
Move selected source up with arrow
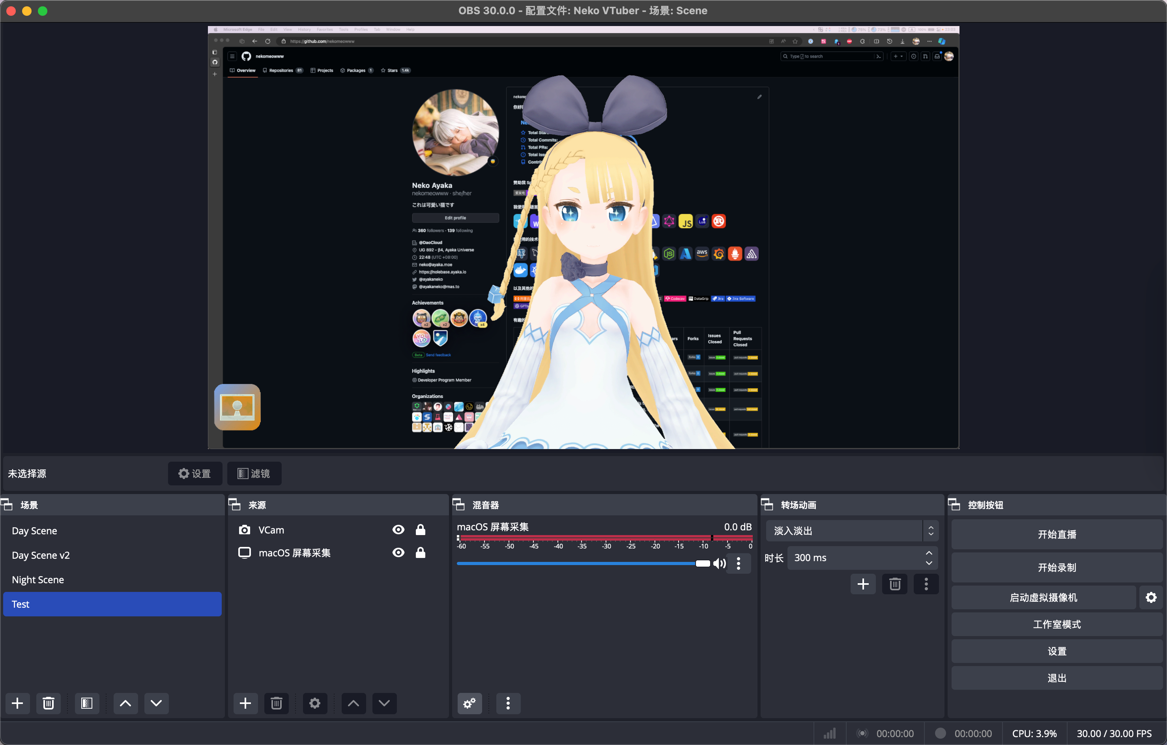pyautogui.click(x=353, y=703)
